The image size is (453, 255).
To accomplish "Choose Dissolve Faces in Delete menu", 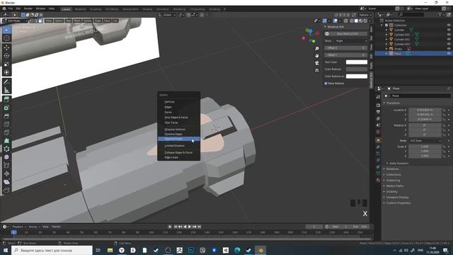I will click(179, 139).
